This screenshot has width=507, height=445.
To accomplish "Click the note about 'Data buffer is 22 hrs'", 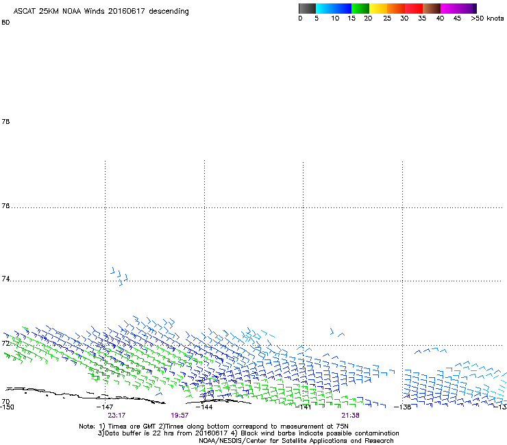I will 163,433.
